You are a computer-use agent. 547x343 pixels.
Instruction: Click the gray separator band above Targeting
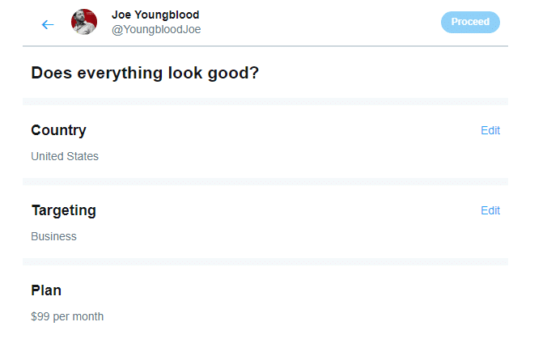coord(265,182)
